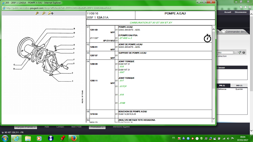The width and height of the screenshot is (253, 142).
Task: Click replacement reference RP E111612
Action: point(109,41)
